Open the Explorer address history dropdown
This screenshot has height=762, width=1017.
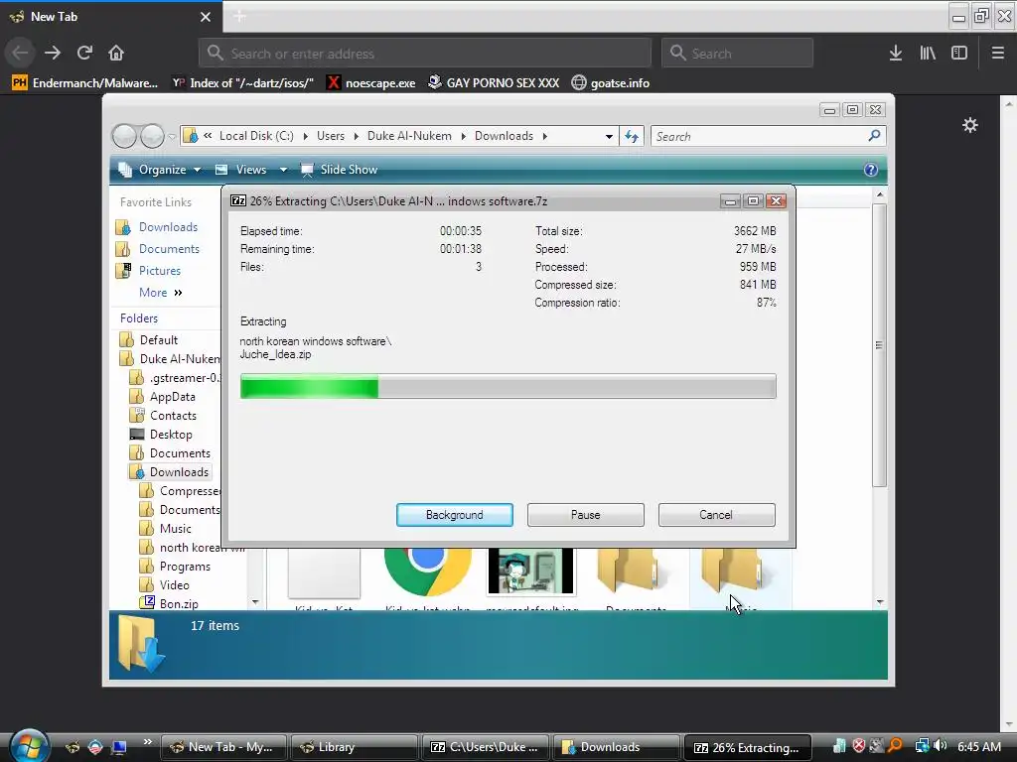click(x=609, y=137)
